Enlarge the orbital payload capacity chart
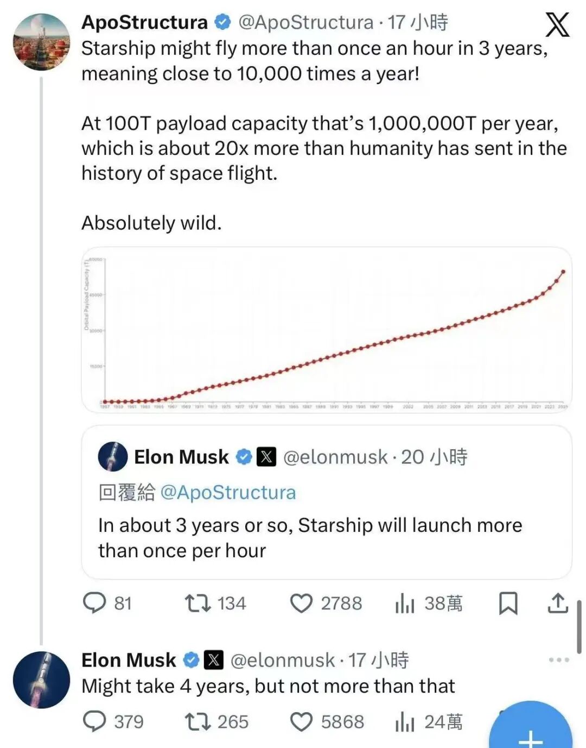This screenshot has width=586, height=748. (x=327, y=330)
